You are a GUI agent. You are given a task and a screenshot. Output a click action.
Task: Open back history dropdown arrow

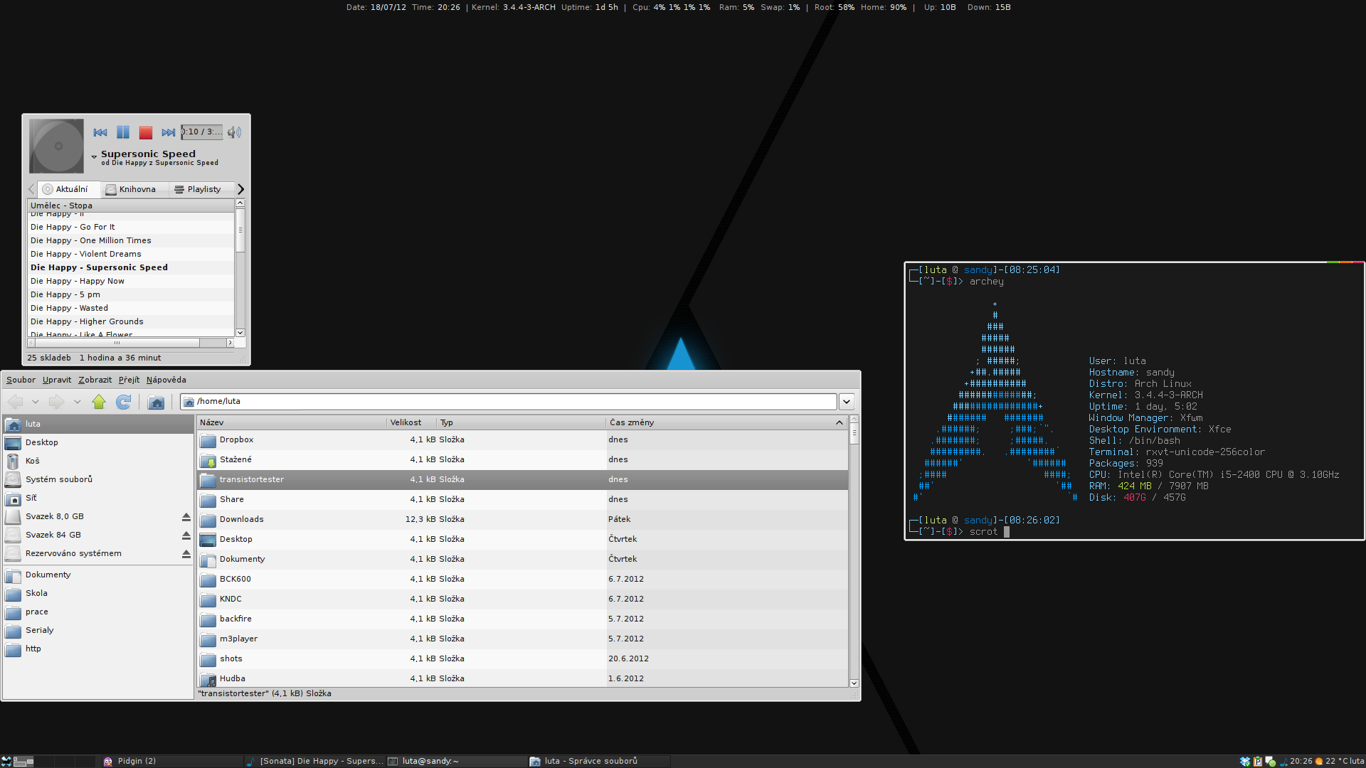(36, 402)
